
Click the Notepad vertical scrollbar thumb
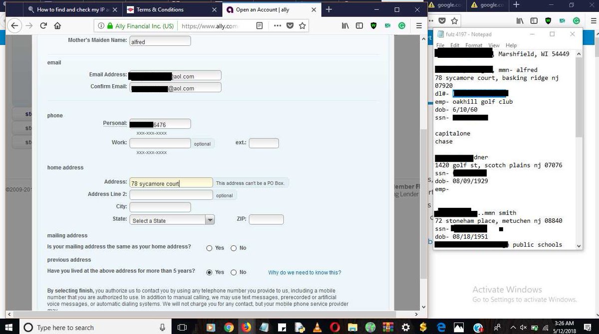579,97
